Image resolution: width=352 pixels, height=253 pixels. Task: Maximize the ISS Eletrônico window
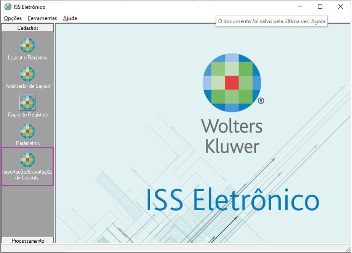320,7
